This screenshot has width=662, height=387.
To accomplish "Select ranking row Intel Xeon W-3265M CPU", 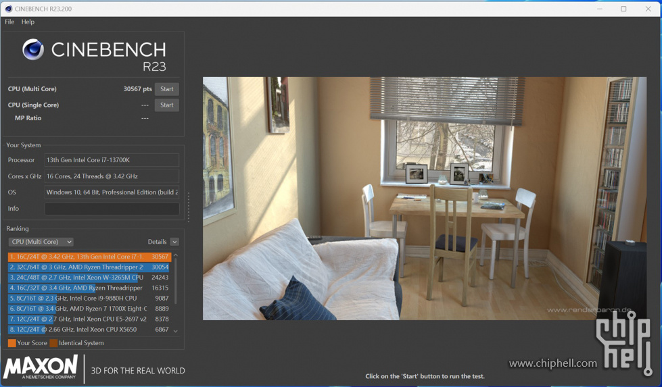I will click(89, 278).
